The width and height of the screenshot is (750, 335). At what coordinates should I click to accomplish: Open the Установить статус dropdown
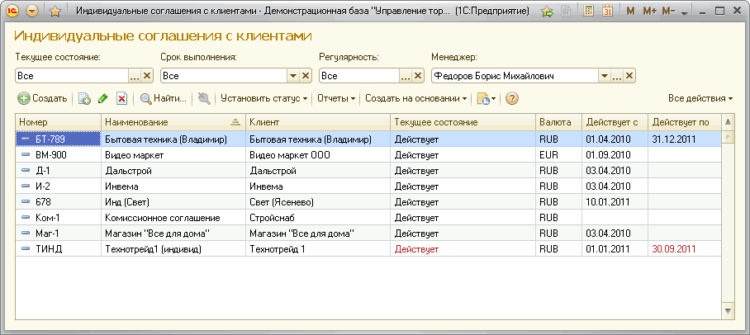click(263, 99)
